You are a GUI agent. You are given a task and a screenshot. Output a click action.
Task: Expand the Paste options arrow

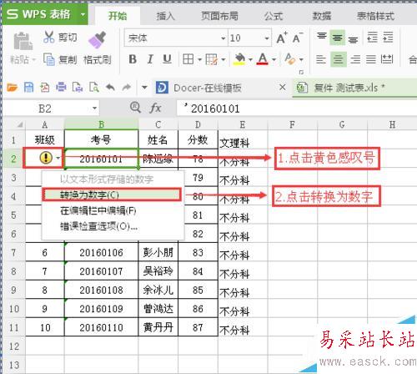[34, 60]
